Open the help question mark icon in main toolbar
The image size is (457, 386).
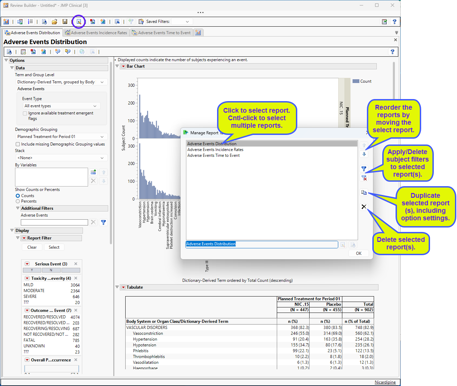pyautogui.click(x=394, y=22)
